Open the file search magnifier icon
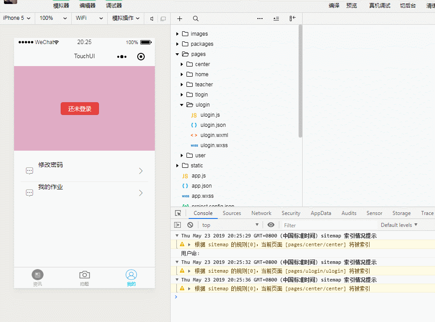The image size is (435, 322). point(196,19)
